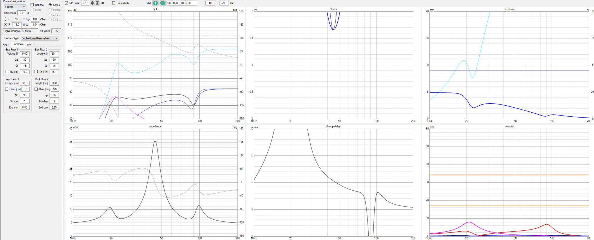Select P power radio button
Image resolution: width=594 pixels, height=240 pixels.
[x=6, y=25]
